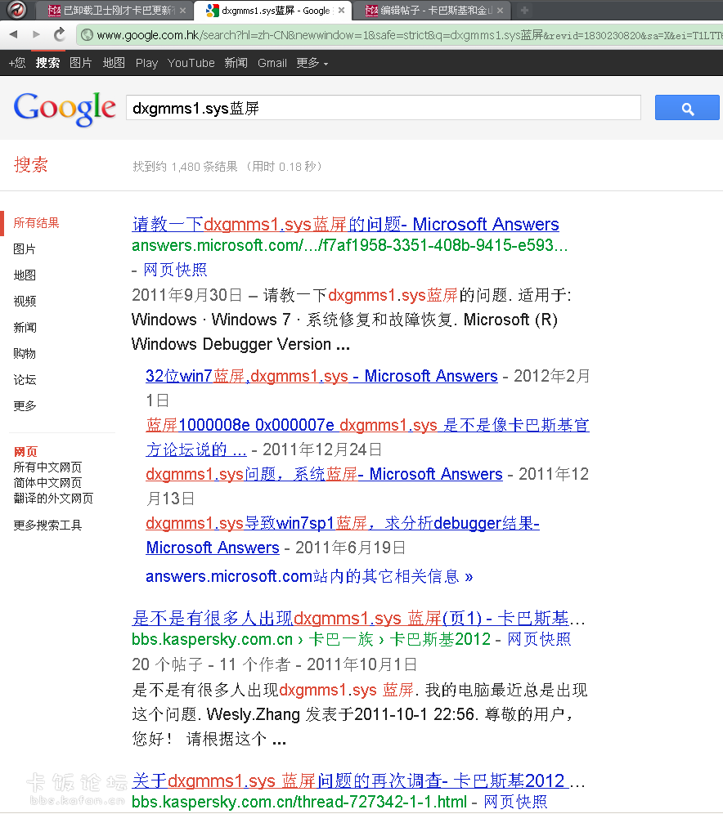Open a new tab with the plus button
The height and width of the screenshot is (814, 723).
[x=524, y=10]
